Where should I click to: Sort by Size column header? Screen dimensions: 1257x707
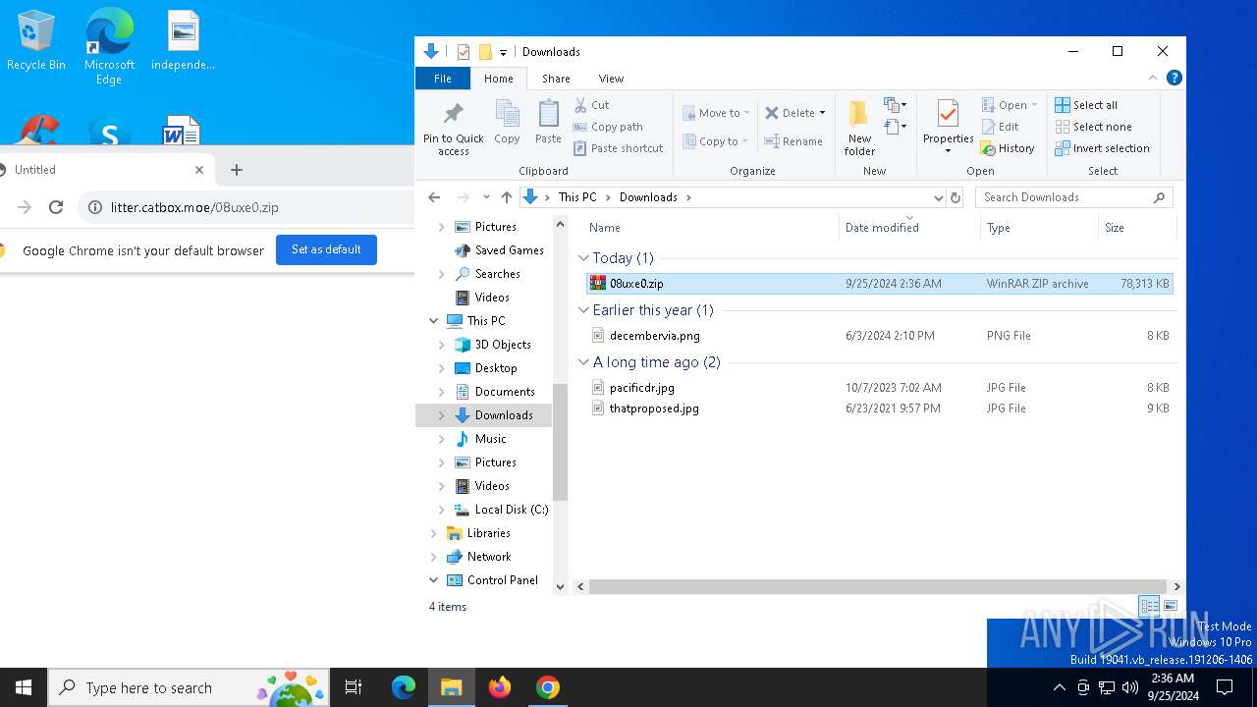tap(1136, 228)
